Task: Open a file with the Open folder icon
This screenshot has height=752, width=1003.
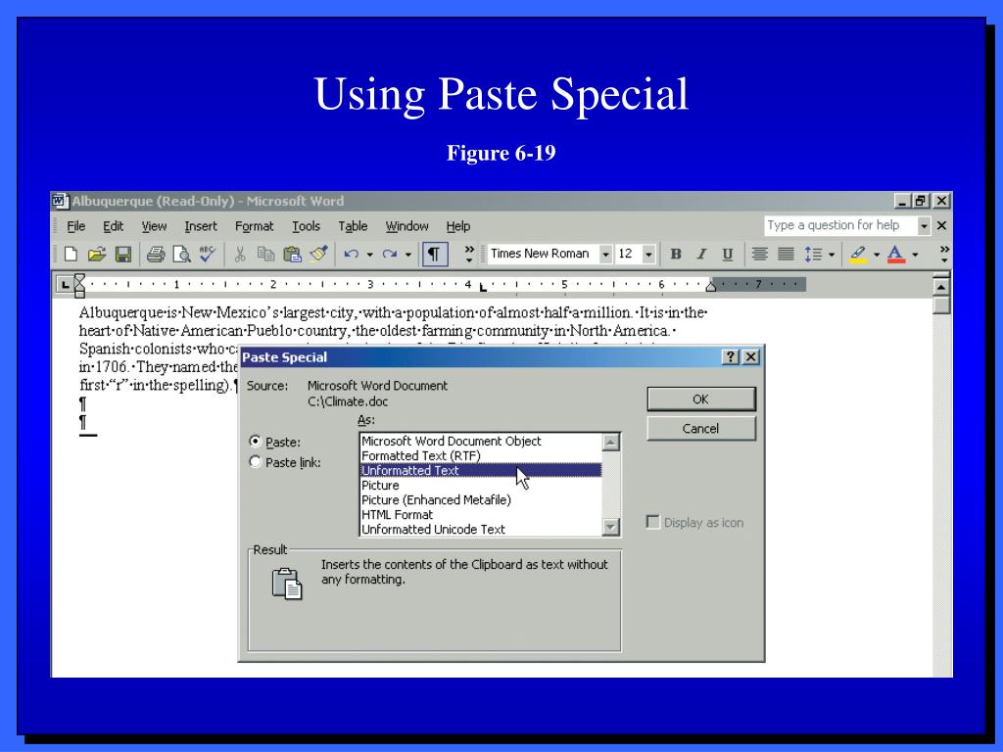Action: click(x=97, y=255)
